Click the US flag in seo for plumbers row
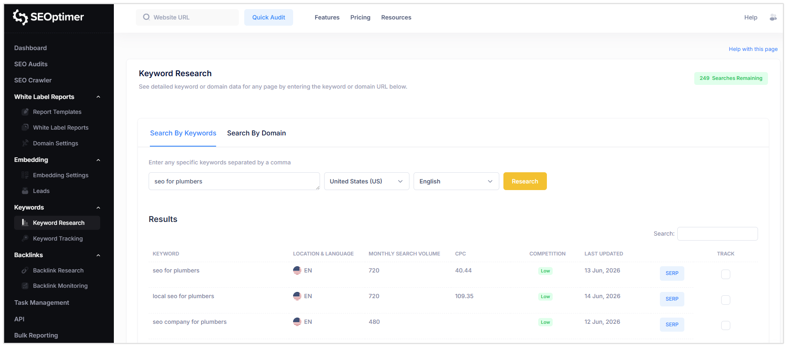This screenshot has height=347, width=787. click(297, 270)
